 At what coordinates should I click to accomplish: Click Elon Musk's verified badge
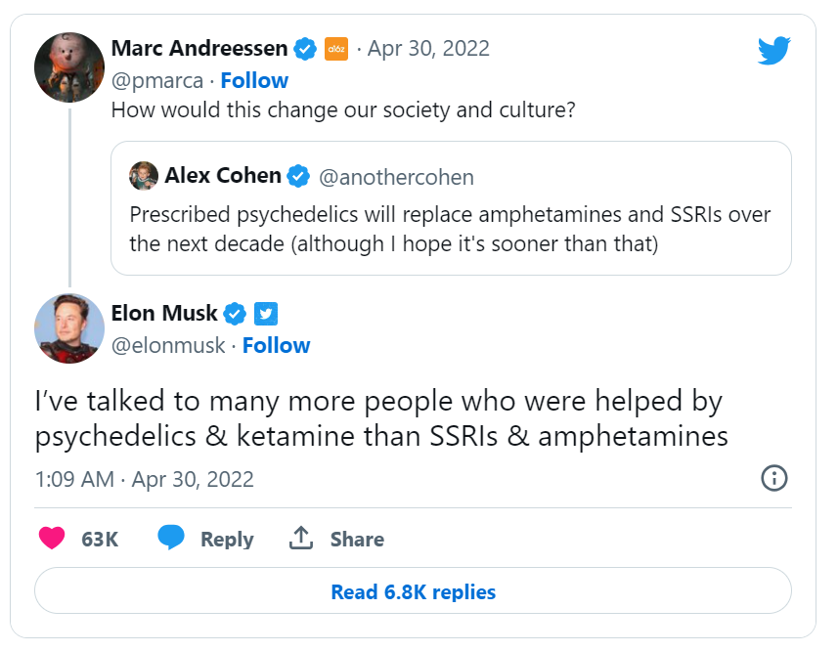[x=234, y=313]
